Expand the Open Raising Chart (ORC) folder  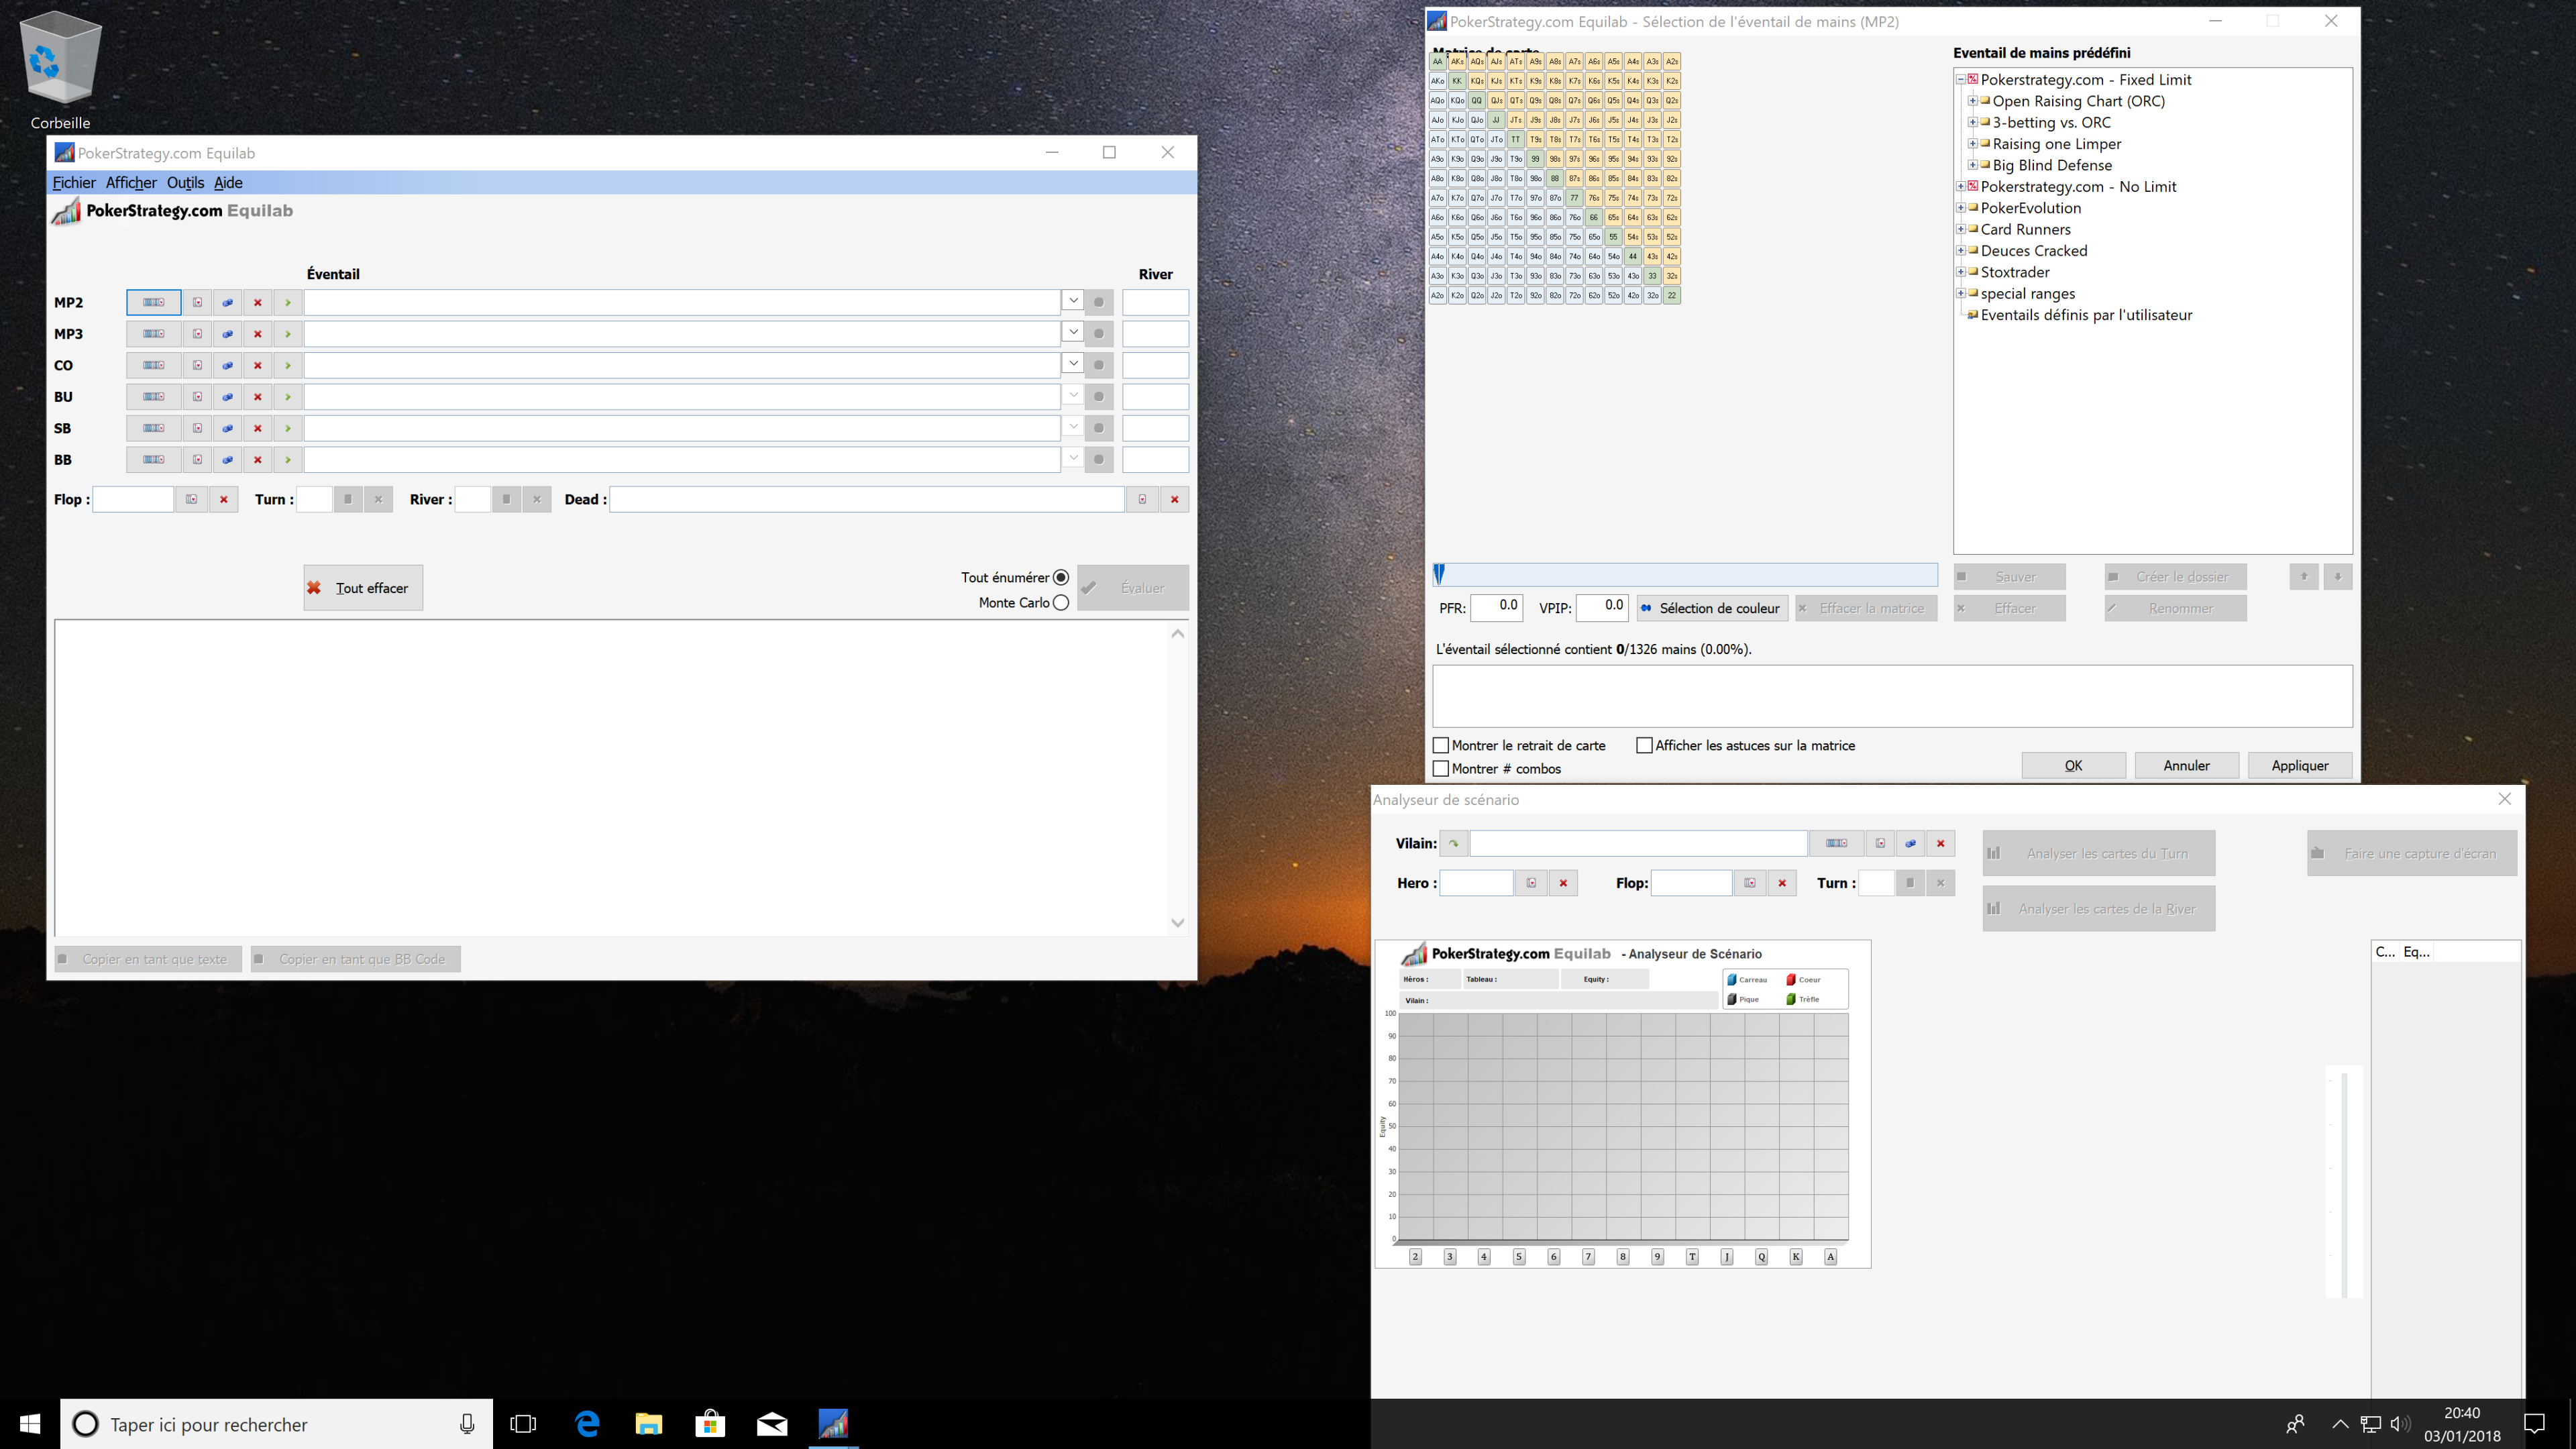[x=1972, y=101]
